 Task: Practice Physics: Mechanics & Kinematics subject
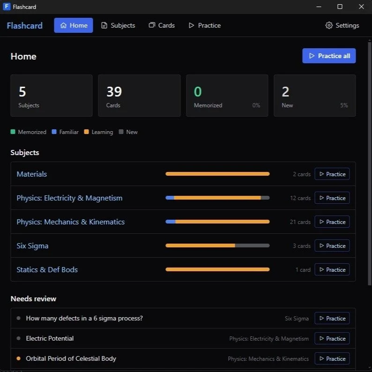(332, 222)
